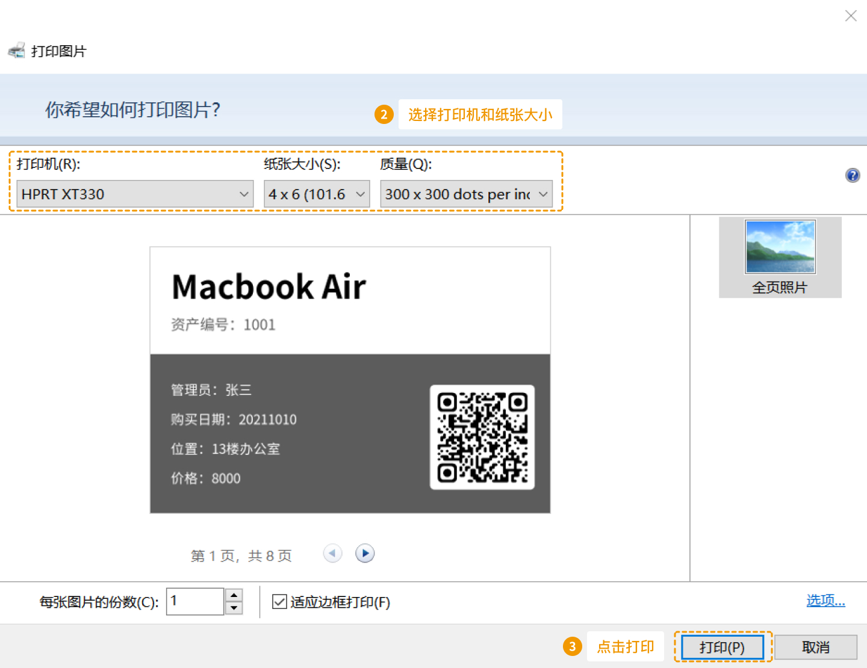The height and width of the screenshot is (668, 867).
Task: Increase copies with the up spinner arrow
Action: click(x=234, y=595)
